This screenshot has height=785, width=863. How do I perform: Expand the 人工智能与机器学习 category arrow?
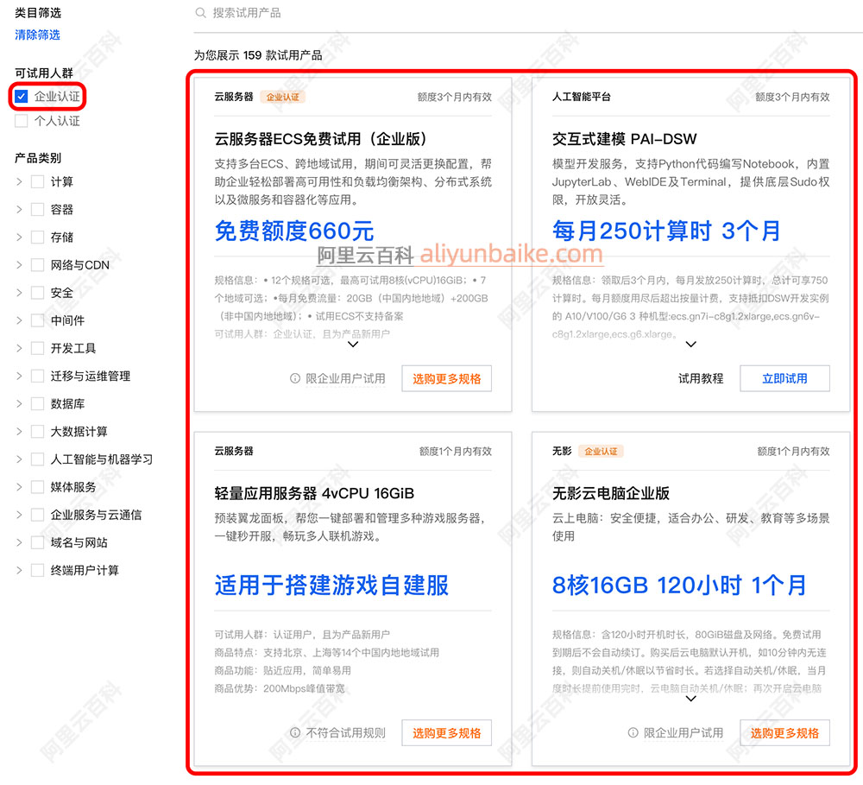point(19,459)
